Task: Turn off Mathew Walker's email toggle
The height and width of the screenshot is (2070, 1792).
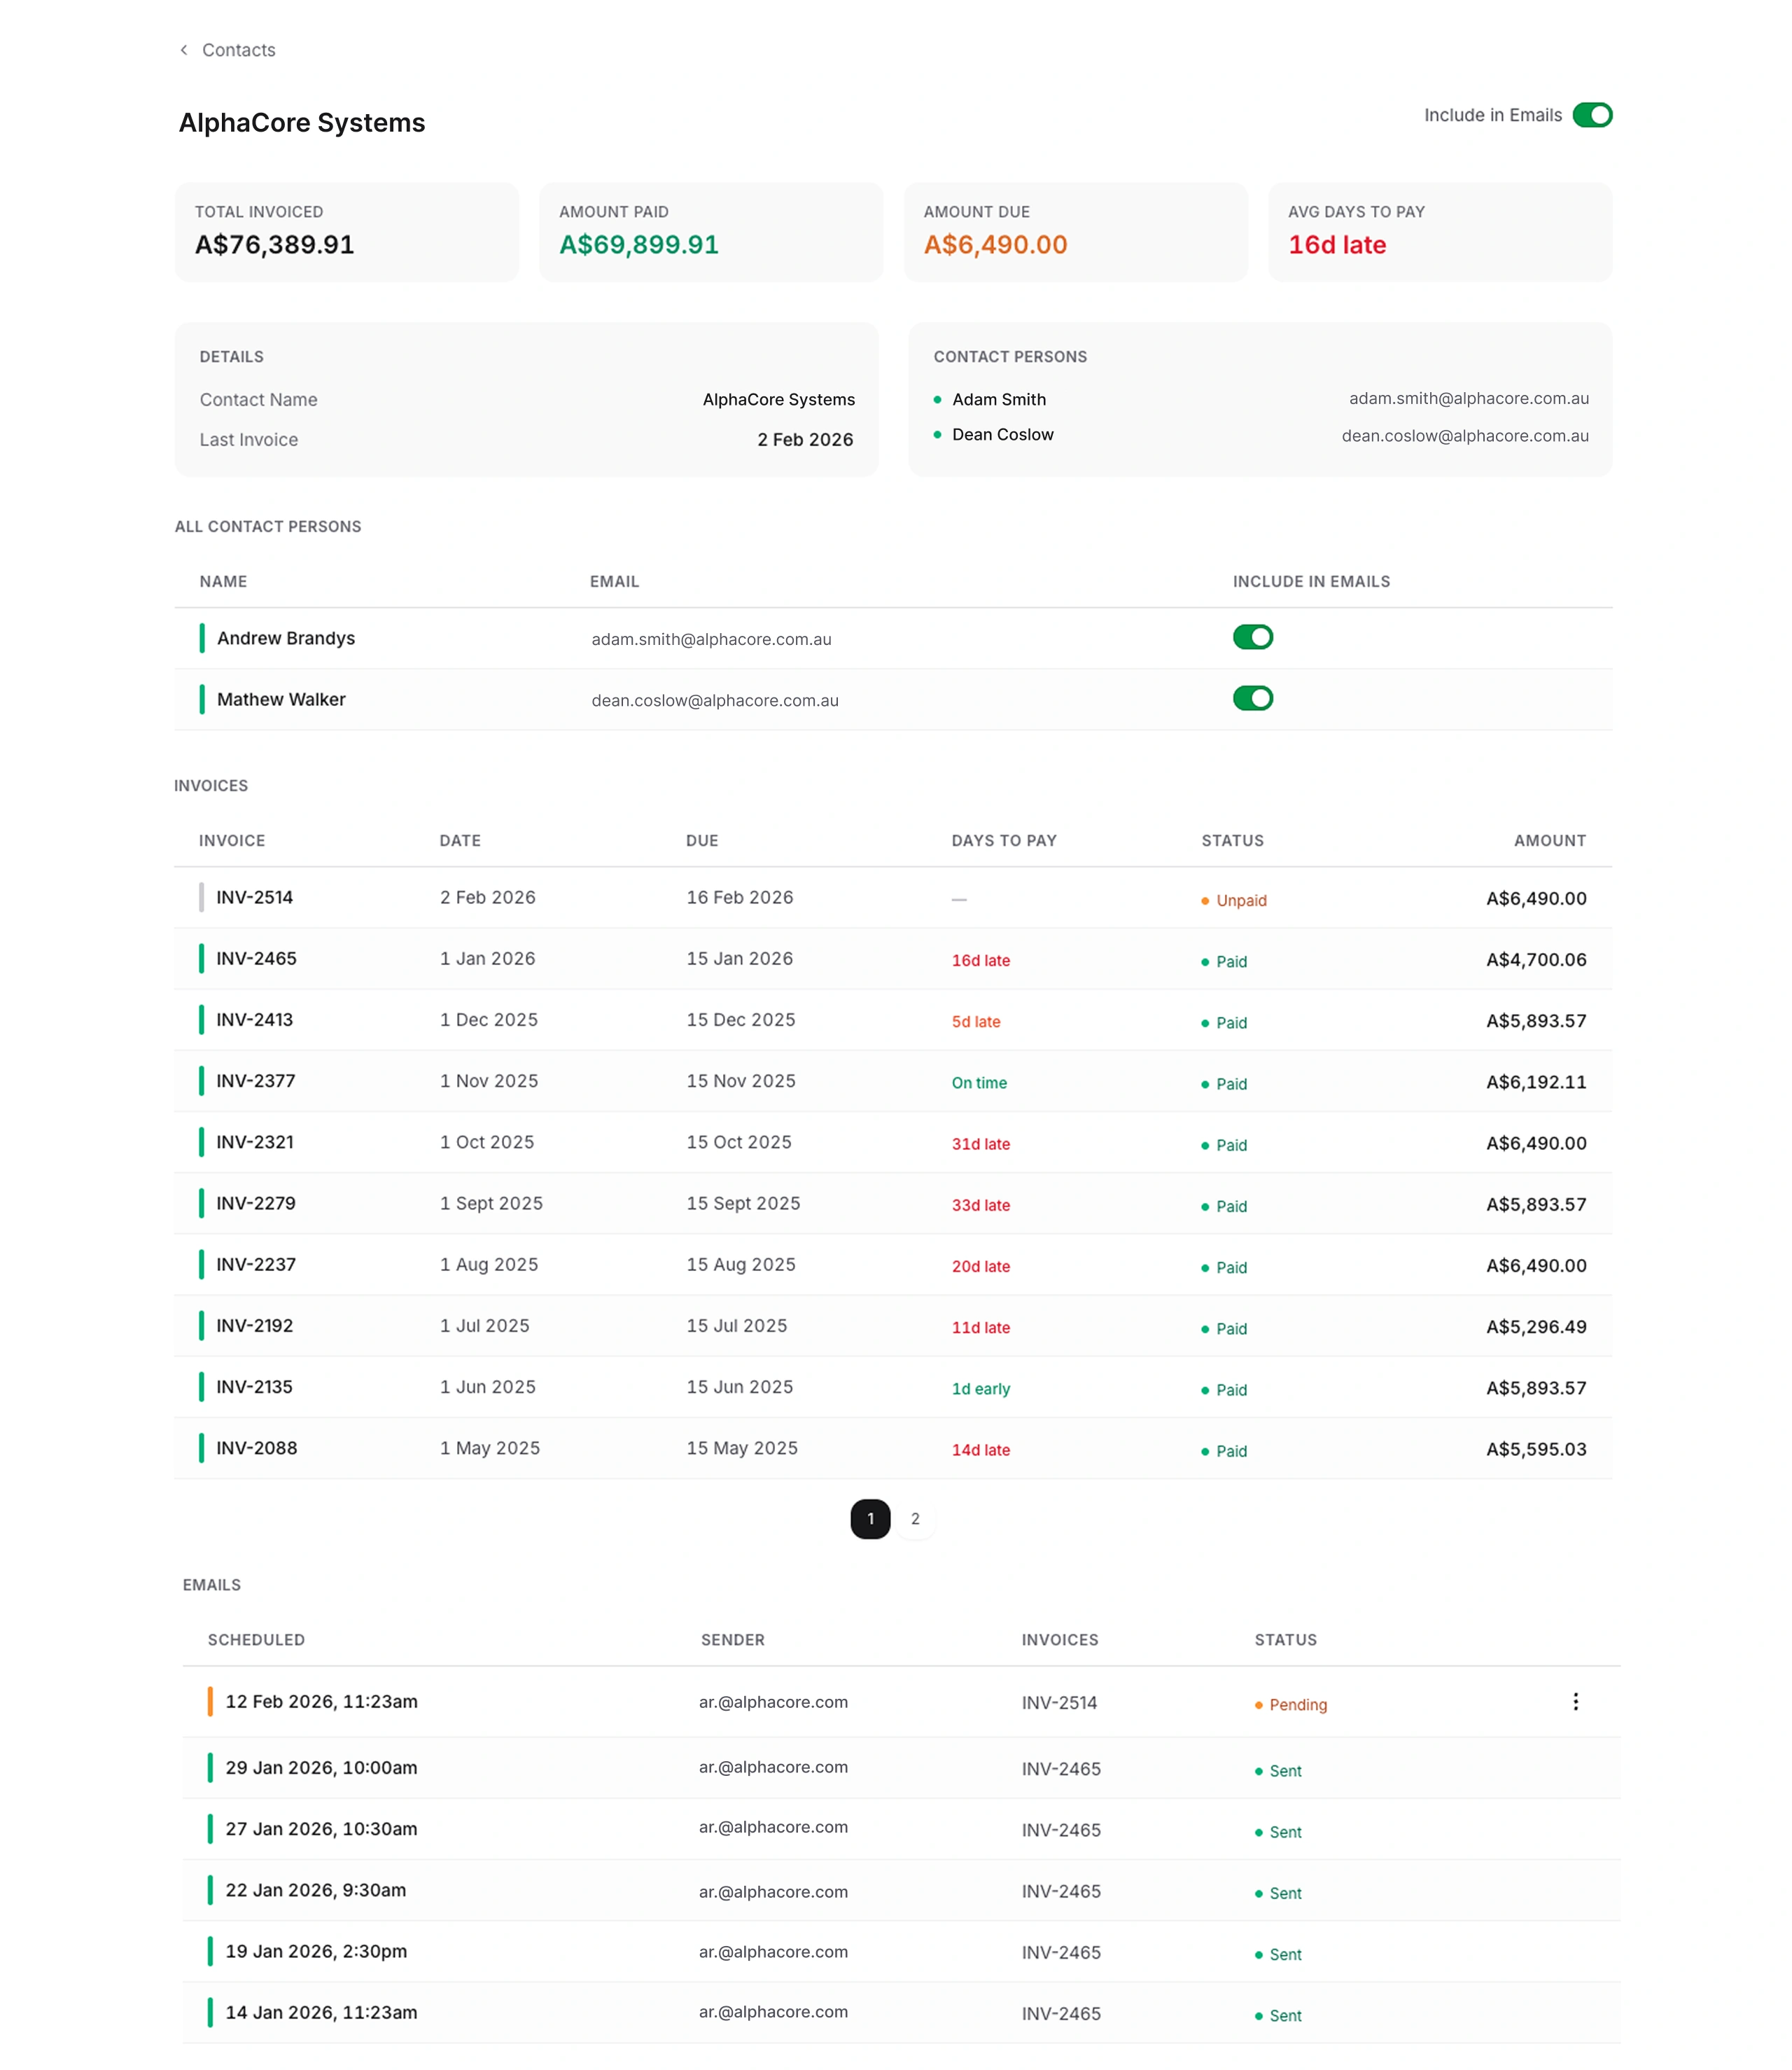Action: point(1252,698)
